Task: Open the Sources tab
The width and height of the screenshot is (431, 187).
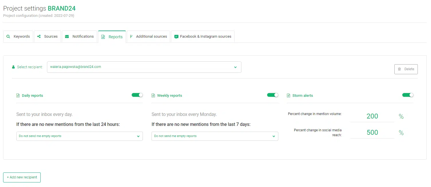Action: [x=48, y=37]
